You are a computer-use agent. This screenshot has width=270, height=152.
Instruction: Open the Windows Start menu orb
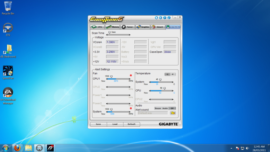point(5,148)
